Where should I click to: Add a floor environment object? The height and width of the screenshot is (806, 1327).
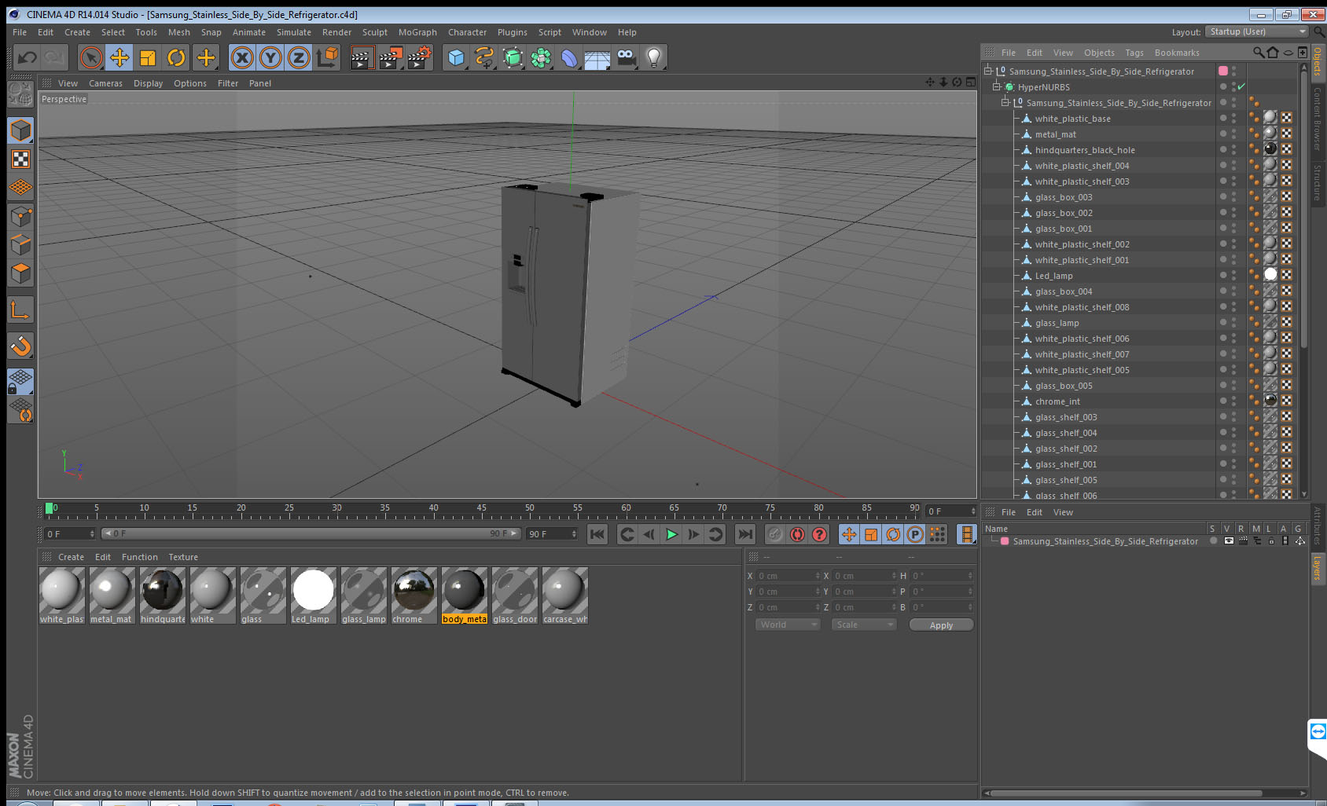click(x=597, y=57)
